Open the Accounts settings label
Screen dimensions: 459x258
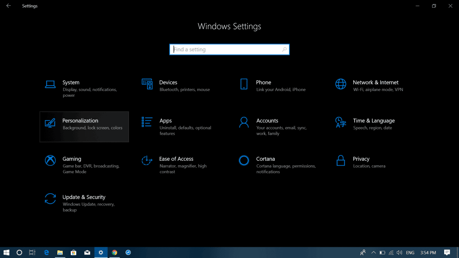[267, 121]
